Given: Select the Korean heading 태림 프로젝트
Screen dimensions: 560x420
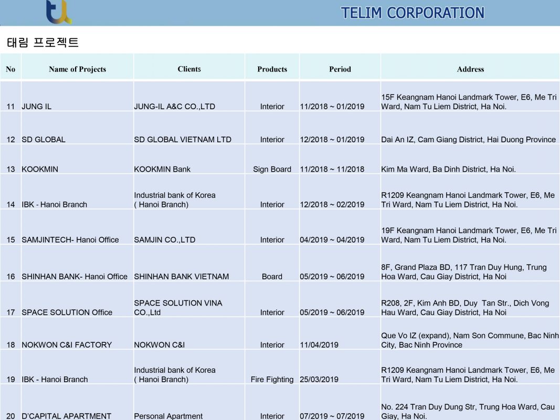Looking at the screenshot, I should [43, 43].
